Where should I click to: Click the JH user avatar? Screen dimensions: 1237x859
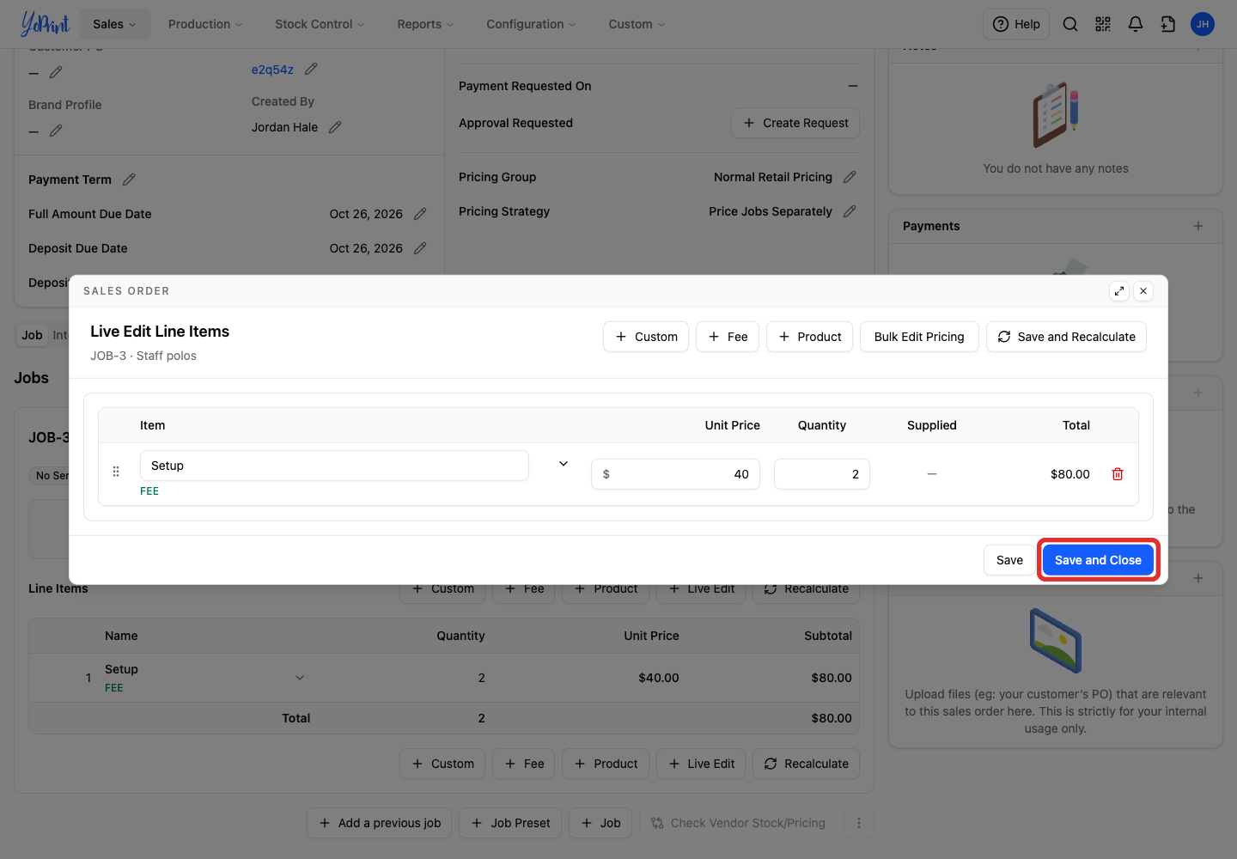1203,24
